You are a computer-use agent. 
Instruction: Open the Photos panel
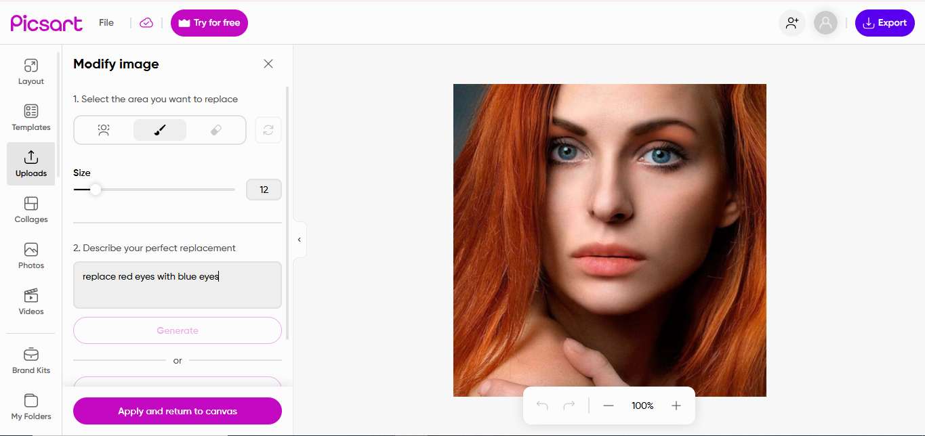(30, 254)
